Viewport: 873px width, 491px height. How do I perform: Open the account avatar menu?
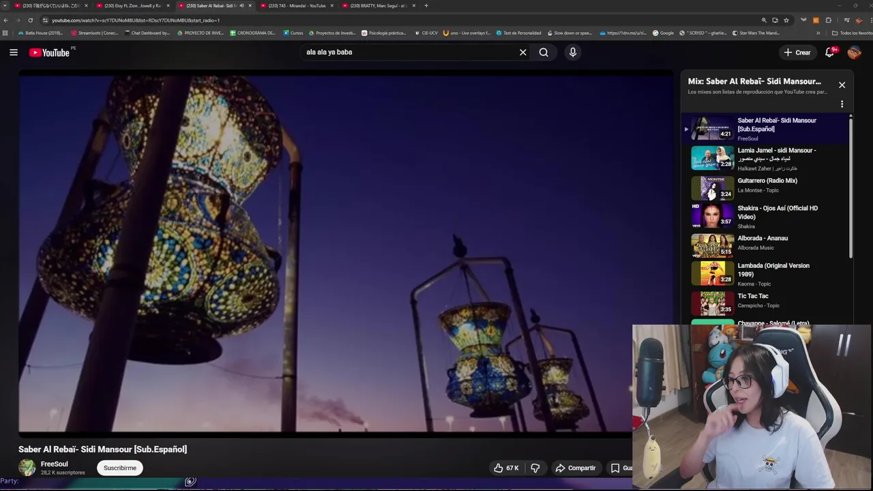[x=855, y=52]
